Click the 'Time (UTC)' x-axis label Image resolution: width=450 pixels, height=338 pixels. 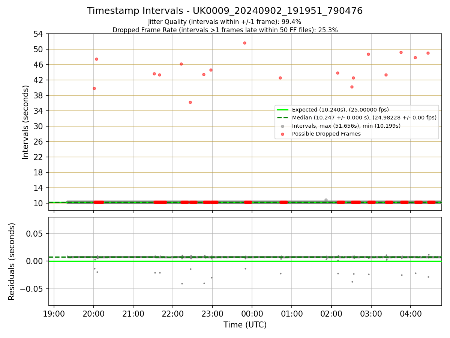click(x=245, y=325)
